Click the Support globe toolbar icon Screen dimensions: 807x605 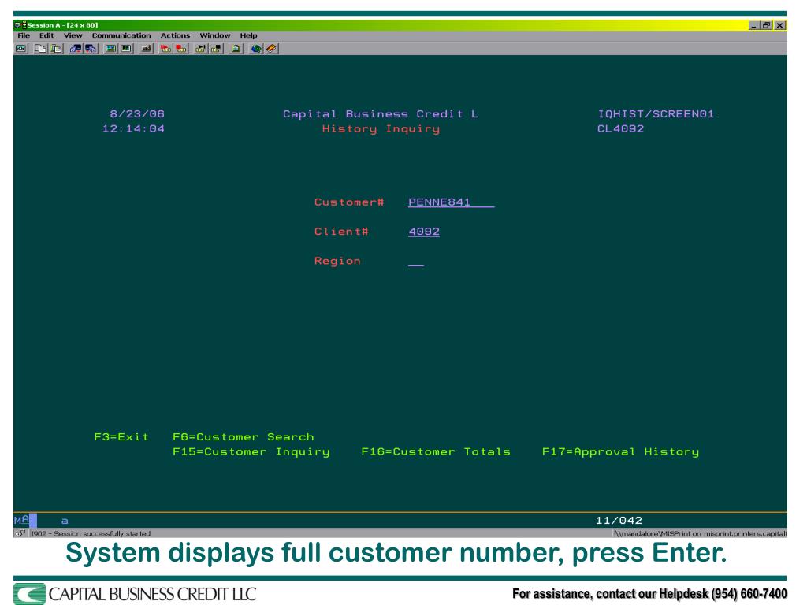click(256, 49)
